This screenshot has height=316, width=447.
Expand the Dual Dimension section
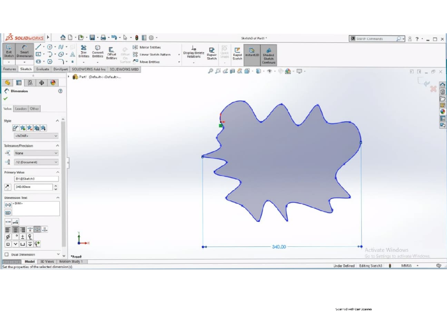pos(58,254)
